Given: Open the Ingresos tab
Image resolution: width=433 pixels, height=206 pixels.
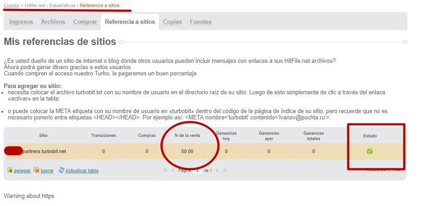Looking at the screenshot, I should point(21,22).
